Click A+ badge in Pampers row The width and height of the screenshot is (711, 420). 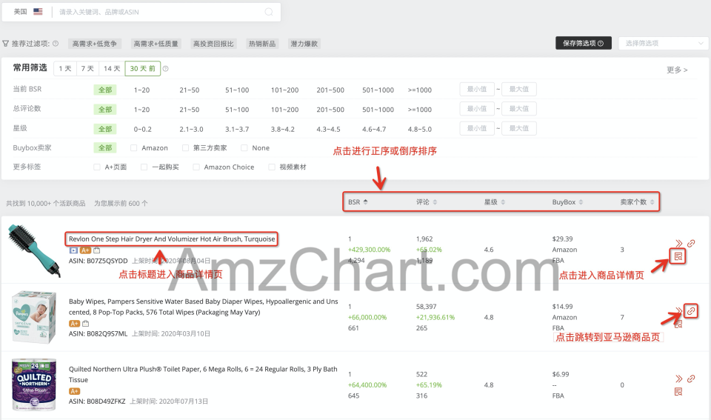(74, 324)
